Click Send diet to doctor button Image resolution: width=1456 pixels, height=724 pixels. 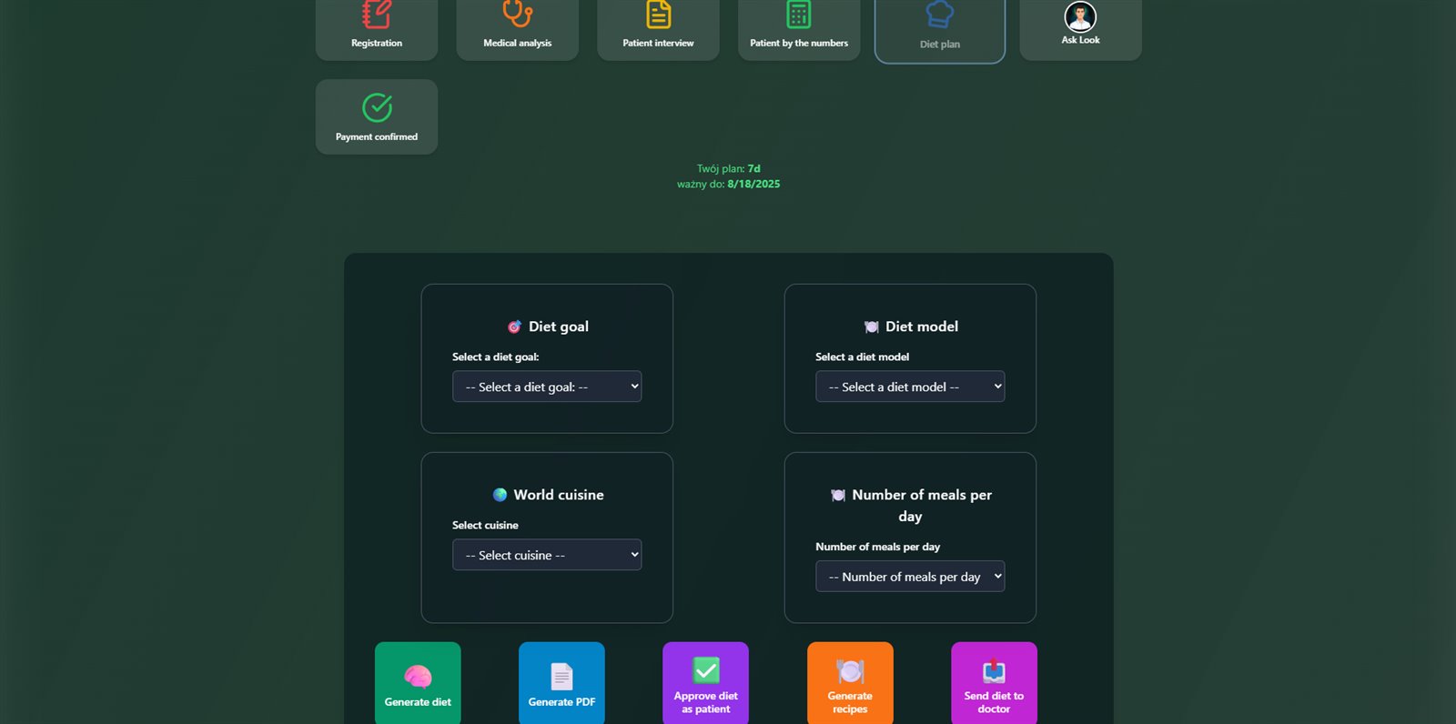pyautogui.click(x=994, y=684)
